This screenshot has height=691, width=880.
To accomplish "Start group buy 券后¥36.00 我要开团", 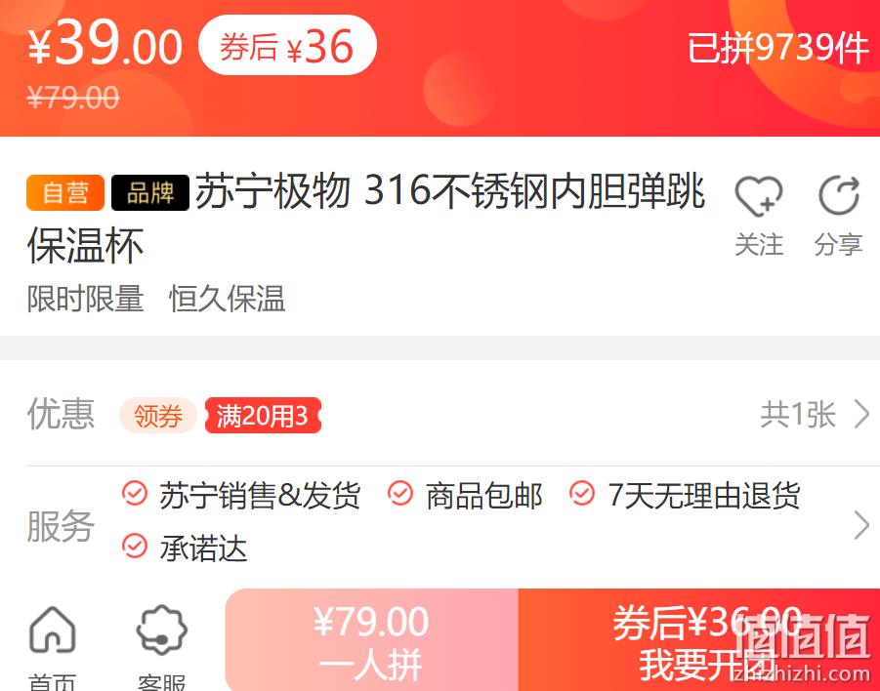I will pyautogui.click(x=698, y=640).
